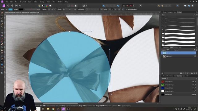Open the Filters menu
Image resolution: width=198 pixels, height=111 pixels.
[48, 2]
